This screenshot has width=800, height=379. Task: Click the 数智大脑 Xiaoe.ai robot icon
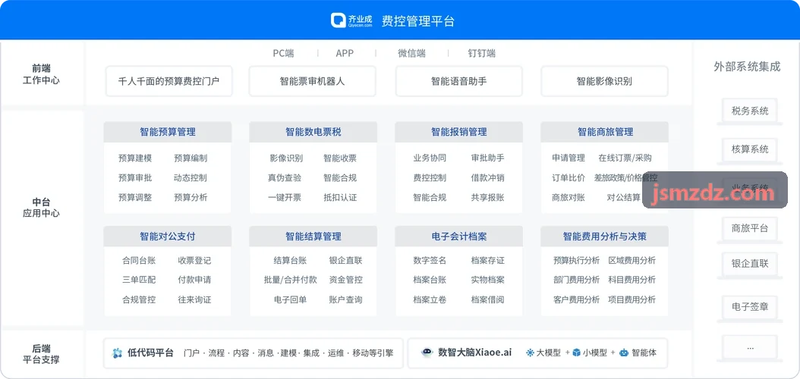(427, 352)
